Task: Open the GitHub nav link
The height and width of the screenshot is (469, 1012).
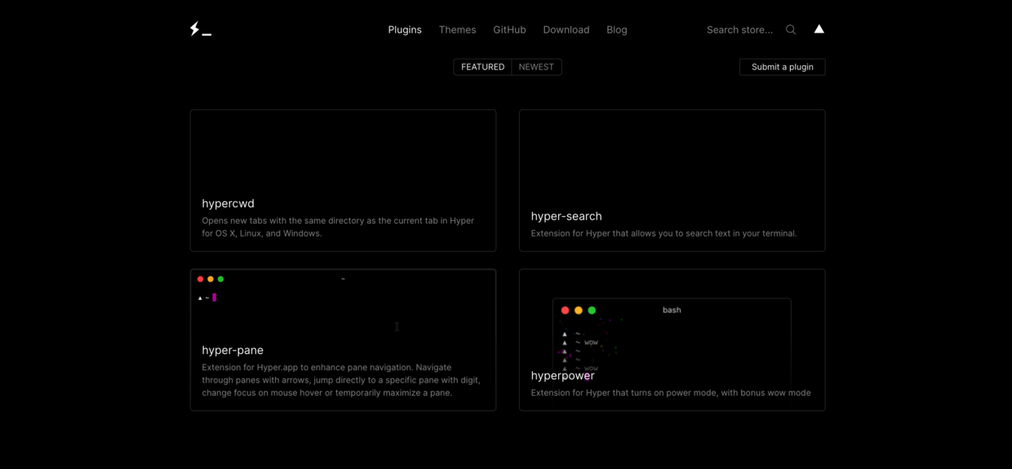Action: click(x=509, y=29)
